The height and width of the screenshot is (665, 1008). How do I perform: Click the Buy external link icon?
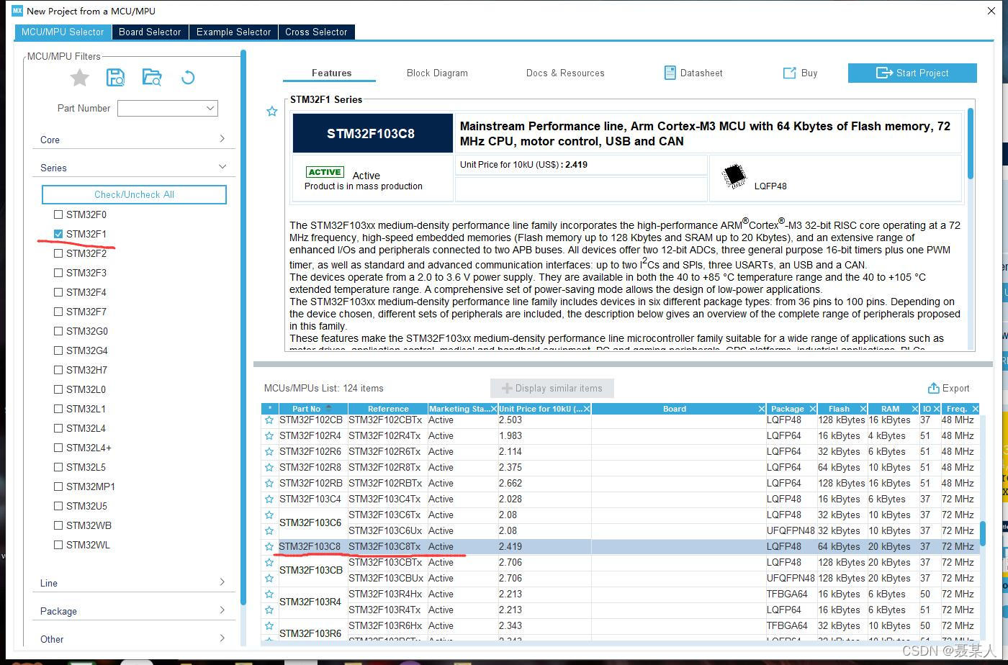click(x=789, y=73)
